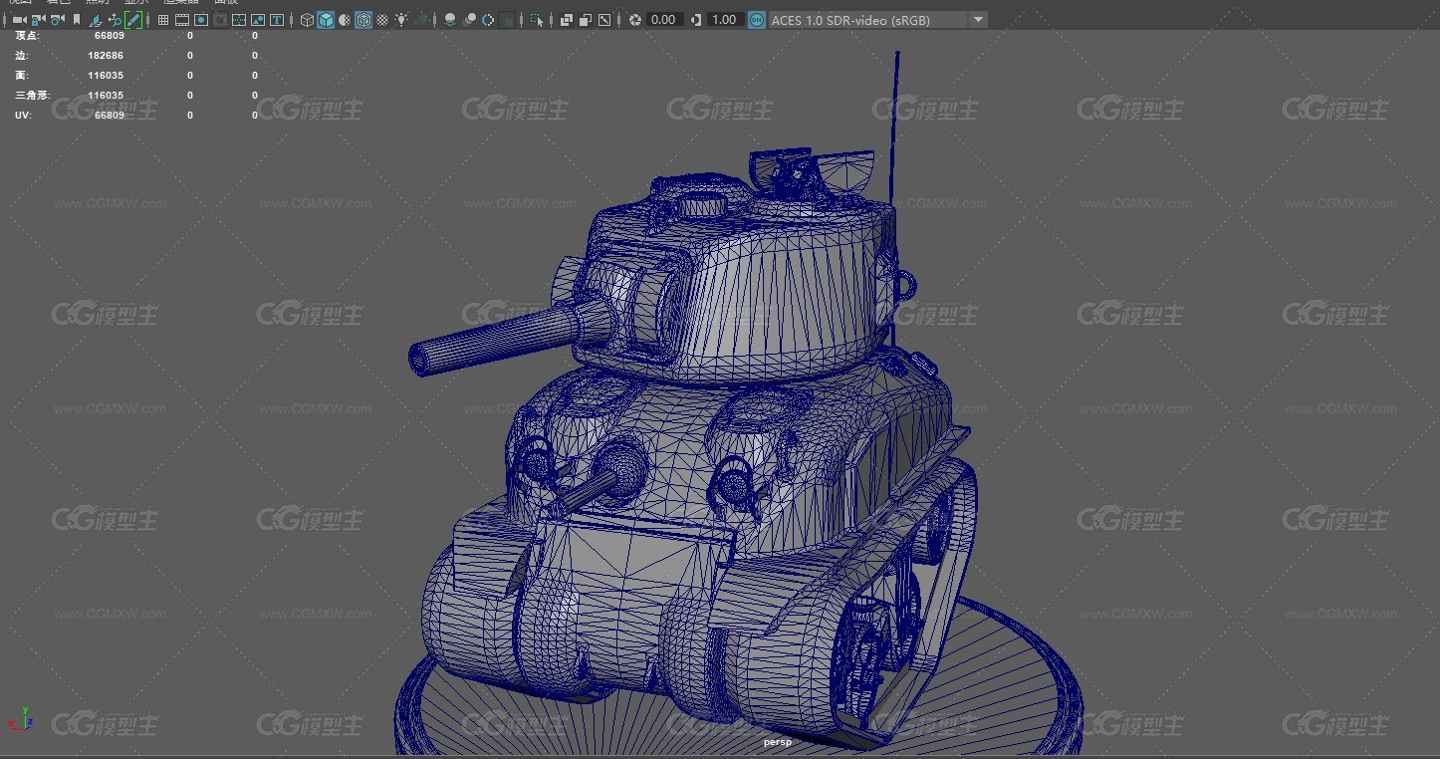The image size is (1440, 759).
Task: Click the Gamma icon
Action: tap(695, 20)
